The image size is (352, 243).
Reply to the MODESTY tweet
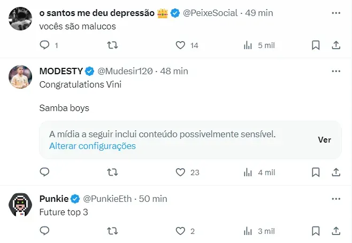[x=45, y=173]
